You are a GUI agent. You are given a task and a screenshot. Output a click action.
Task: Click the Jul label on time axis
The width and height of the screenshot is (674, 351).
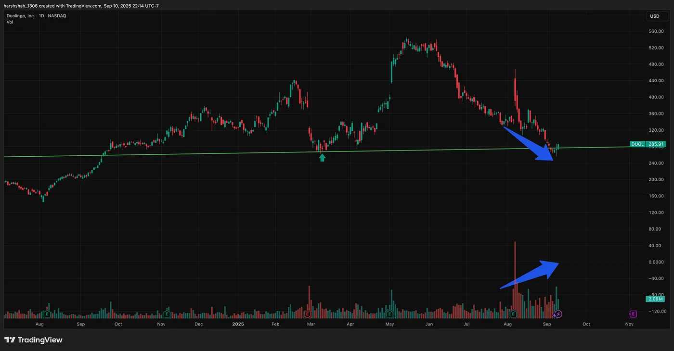467,324
